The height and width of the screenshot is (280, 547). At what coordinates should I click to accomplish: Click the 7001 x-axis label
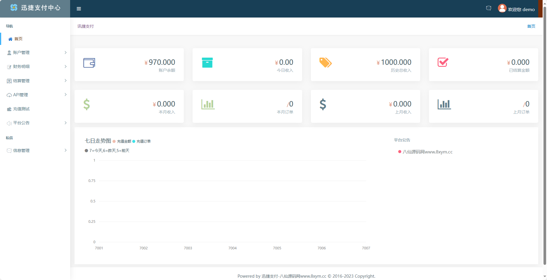(x=99, y=248)
